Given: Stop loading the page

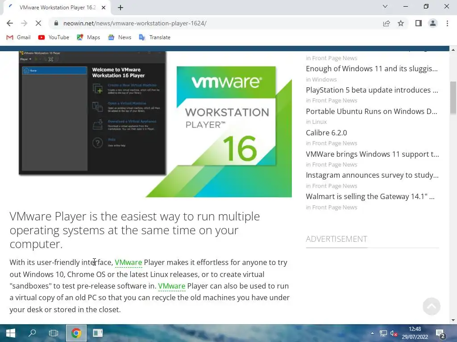Looking at the screenshot, I should pos(38,23).
